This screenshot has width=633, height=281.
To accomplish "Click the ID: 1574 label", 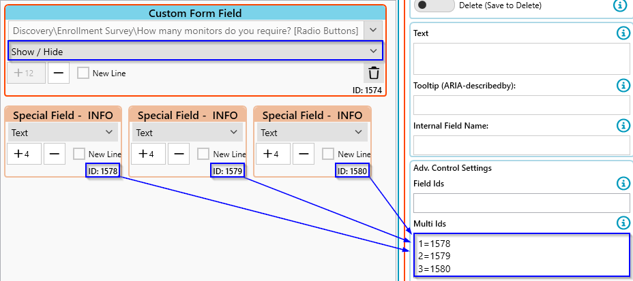I will pyautogui.click(x=367, y=90).
